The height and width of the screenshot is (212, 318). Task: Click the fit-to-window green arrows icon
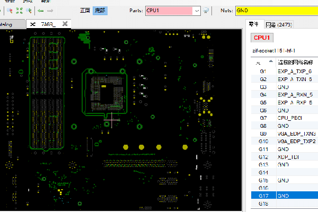pyautogui.click(x=19, y=11)
